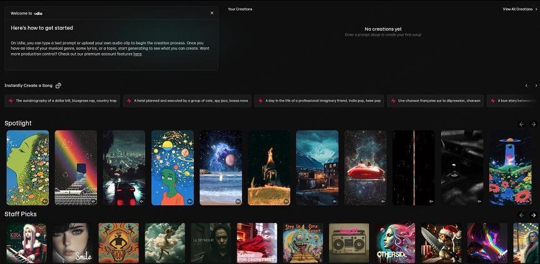
Task: Open the Smile Staff Pick cover
Action: 73,243
